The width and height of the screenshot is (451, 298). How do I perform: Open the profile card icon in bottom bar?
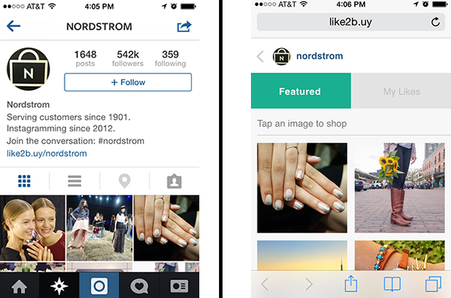(x=179, y=286)
